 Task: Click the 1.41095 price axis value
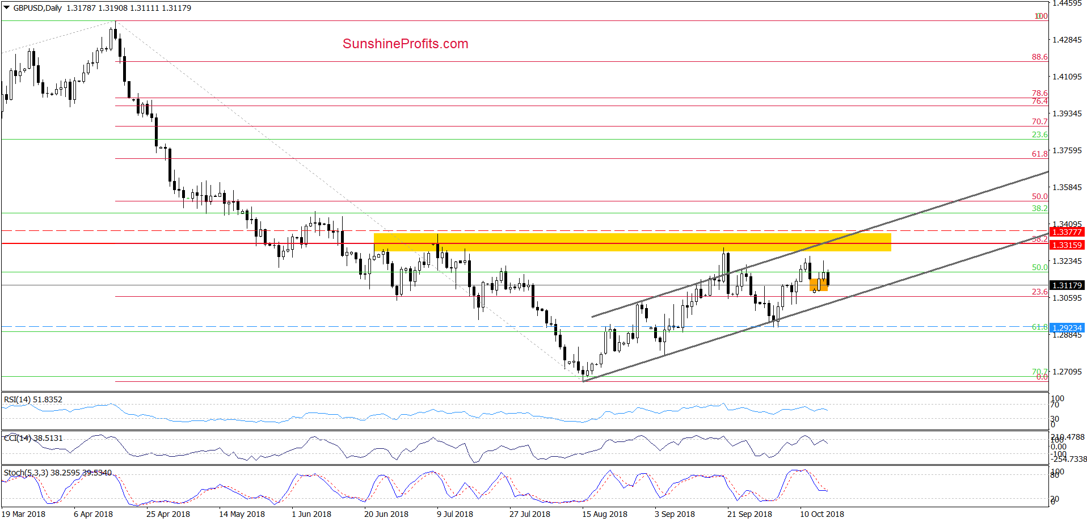coord(1067,77)
